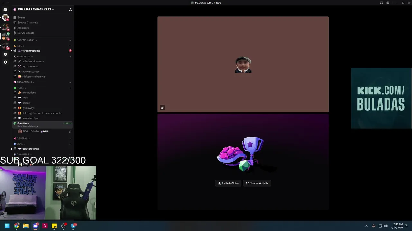Image resolution: width=412 pixels, height=231 pixels.
Task: Create a channel in BAGONG LAPAG category
Action: point(70,40)
